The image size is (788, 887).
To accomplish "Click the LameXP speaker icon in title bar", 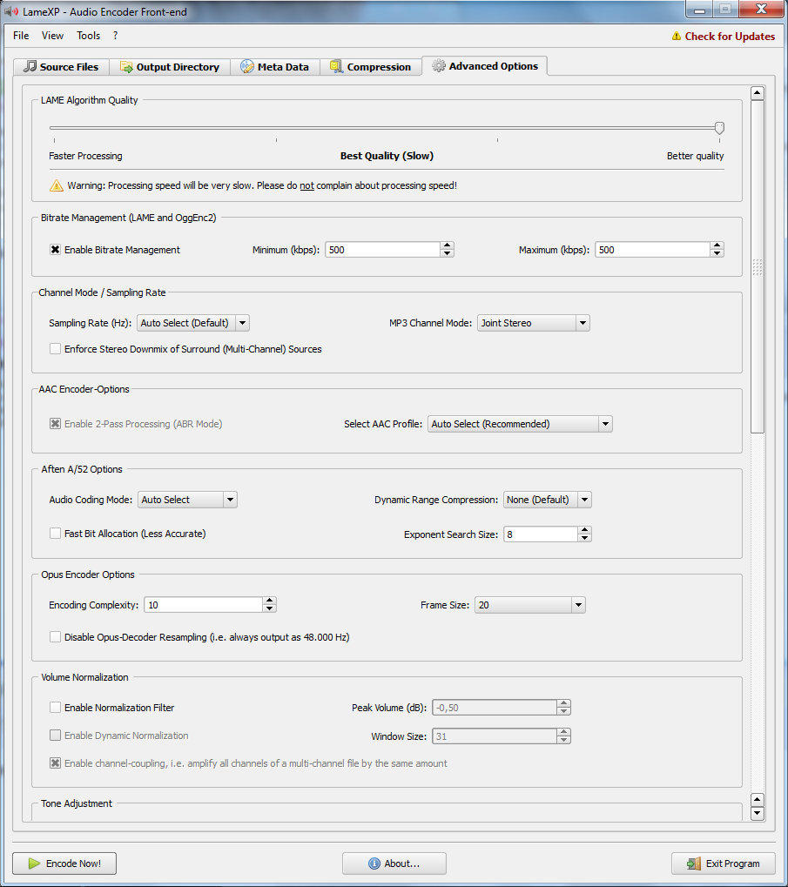I will coord(11,11).
